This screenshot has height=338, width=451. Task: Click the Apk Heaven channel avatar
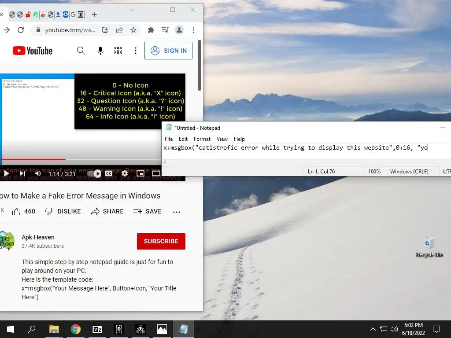pos(7,240)
